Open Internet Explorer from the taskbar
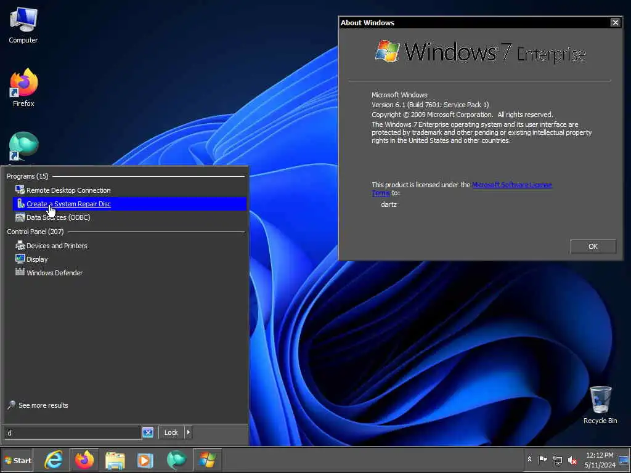Screen dimensions: 631x473 click(54, 460)
